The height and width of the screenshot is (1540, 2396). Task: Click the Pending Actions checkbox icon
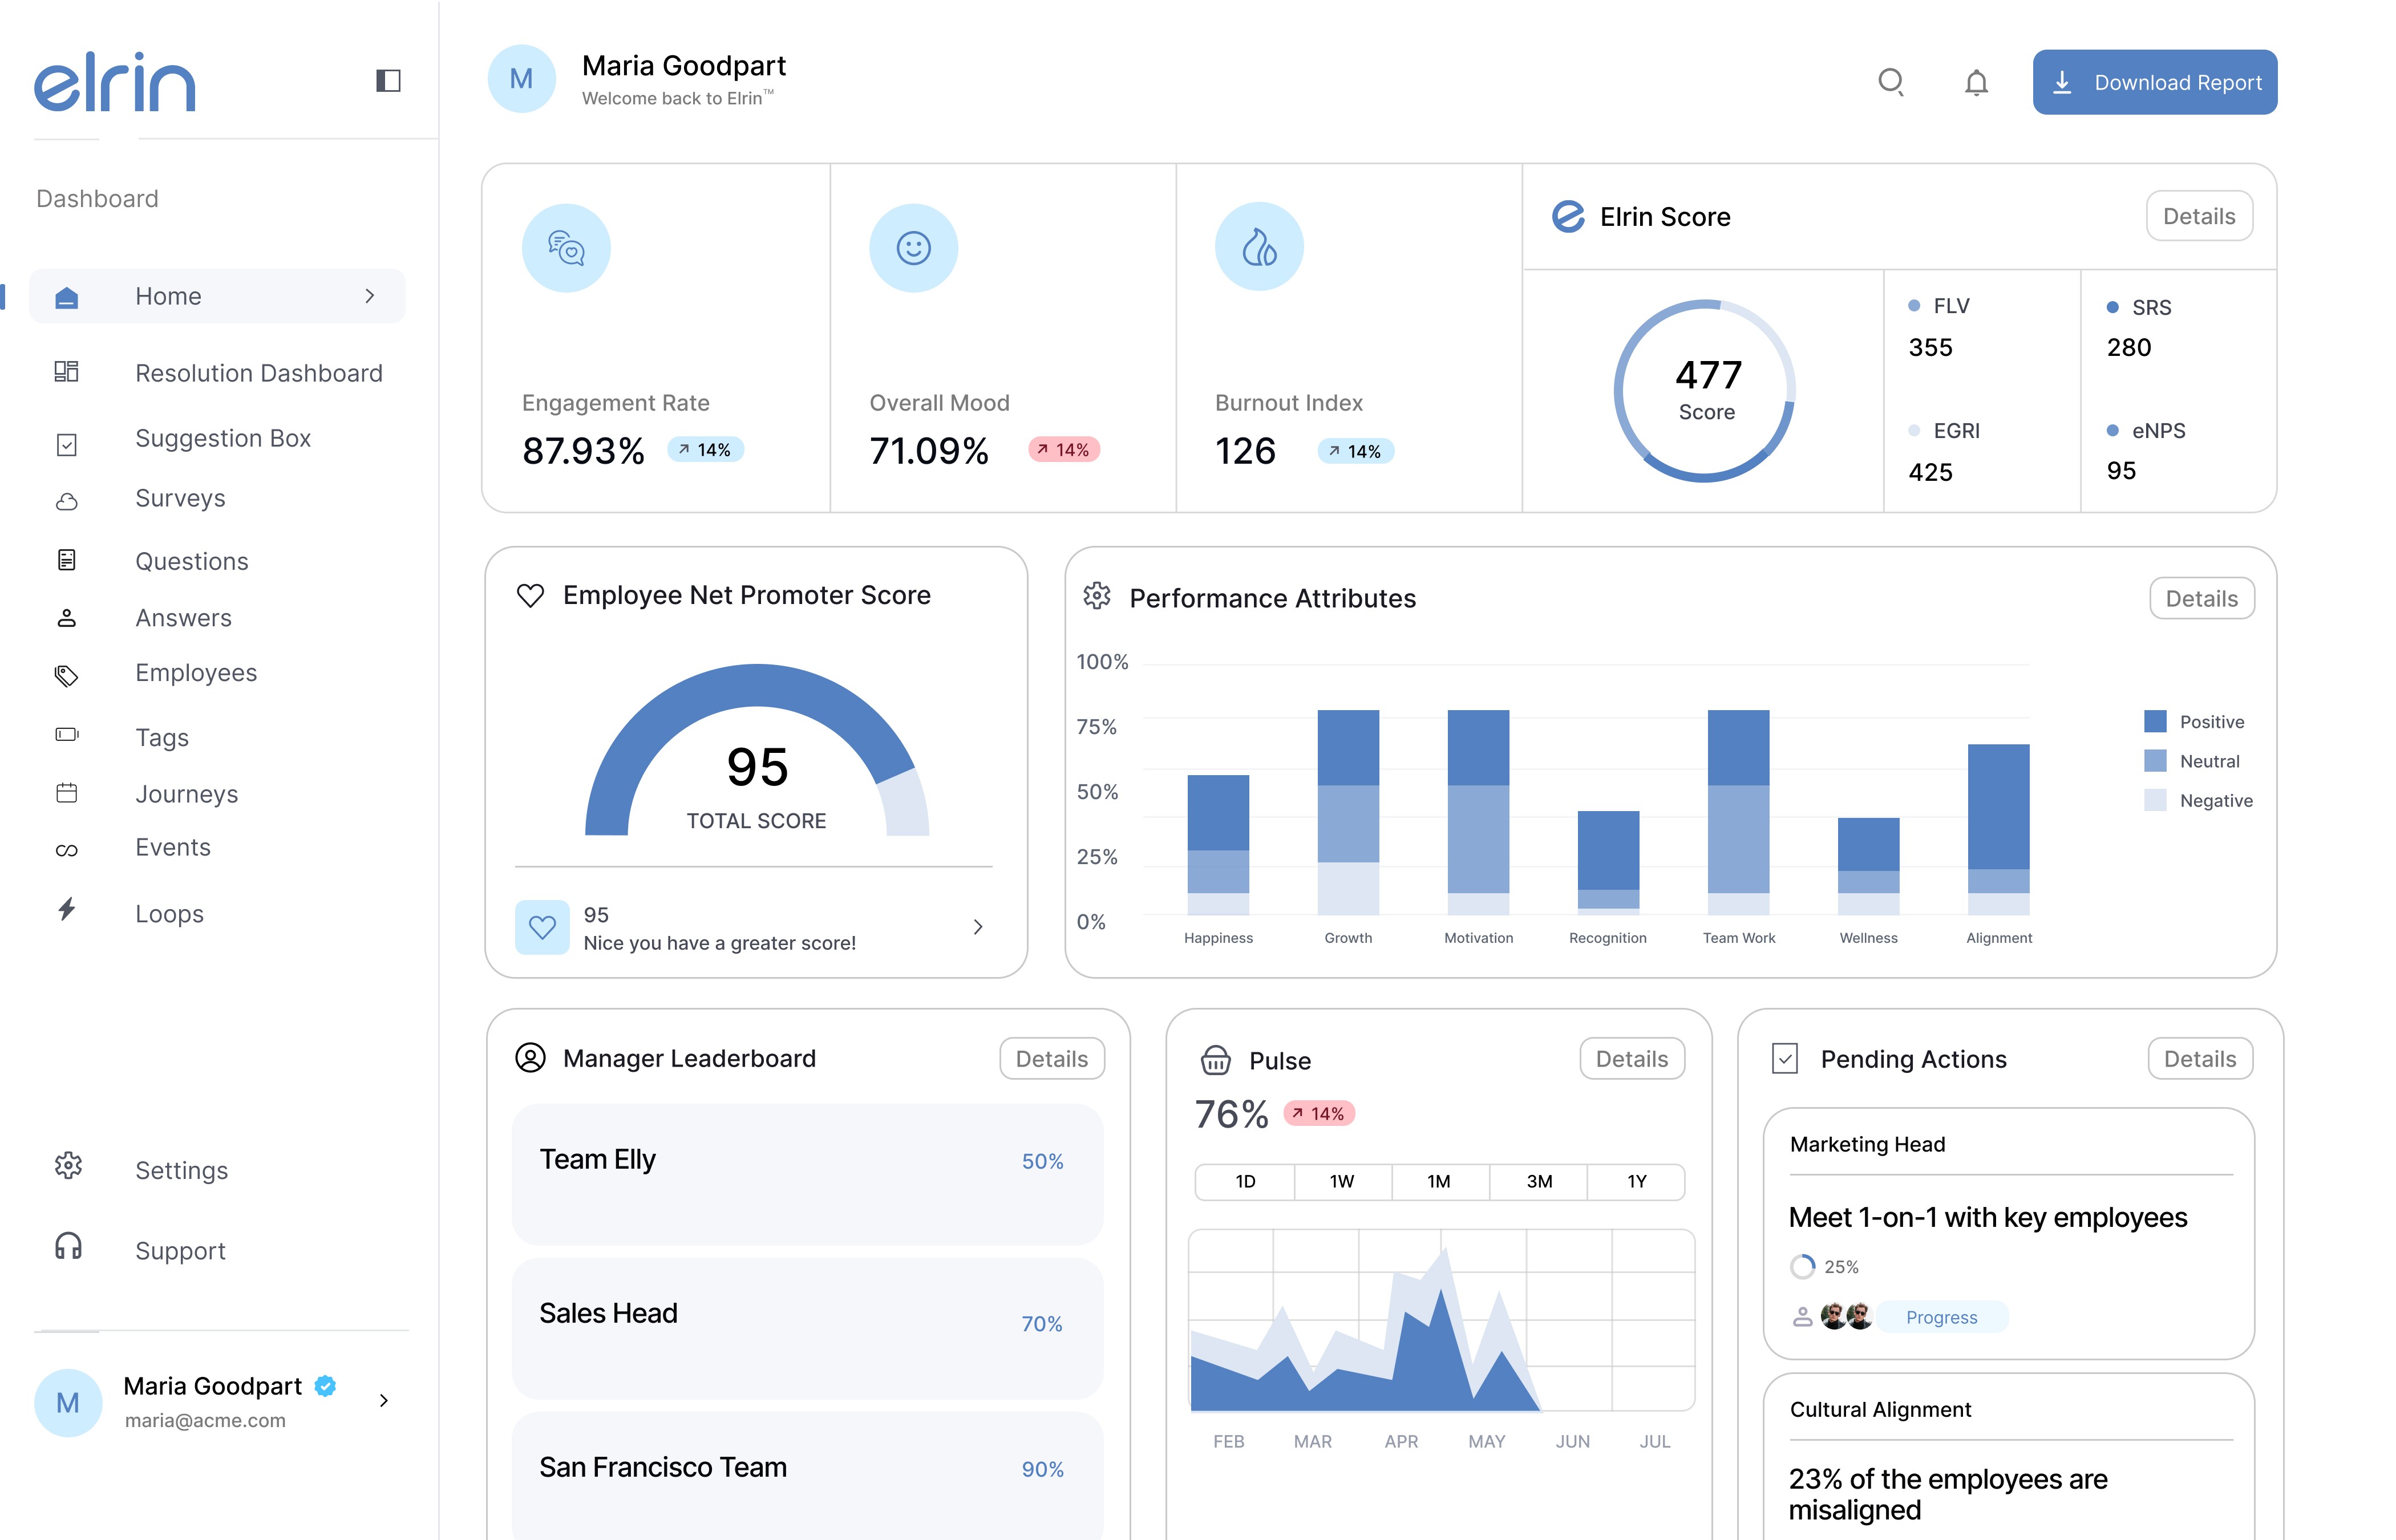coord(1785,1058)
